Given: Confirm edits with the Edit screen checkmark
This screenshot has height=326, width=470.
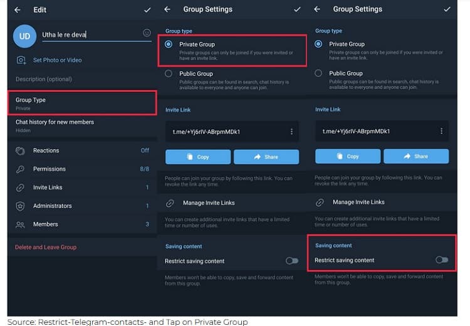Looking at the screenshot, I should click(x=147, y=10).
